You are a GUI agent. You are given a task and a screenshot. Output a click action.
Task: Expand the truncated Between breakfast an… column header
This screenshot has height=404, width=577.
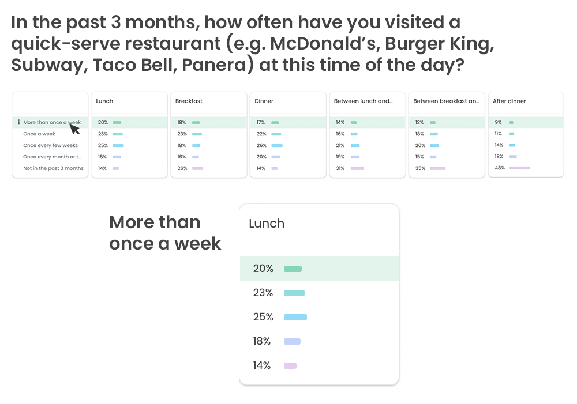pos(447,101)
